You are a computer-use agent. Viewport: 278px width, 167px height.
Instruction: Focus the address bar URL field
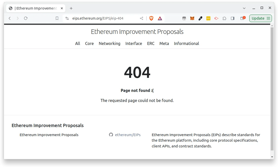101,18
